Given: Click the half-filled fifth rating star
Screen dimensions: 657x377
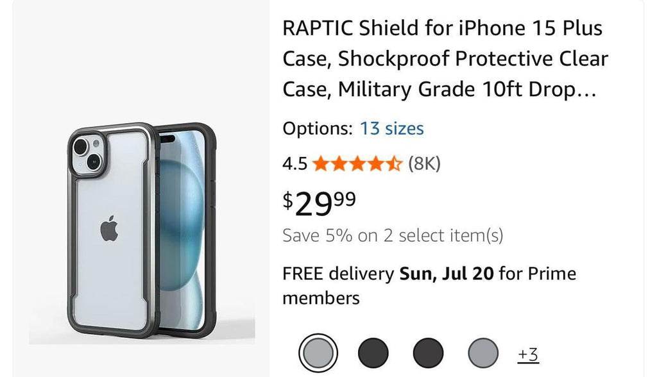Looking at the screenshot, I should 395,164.
